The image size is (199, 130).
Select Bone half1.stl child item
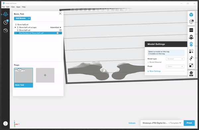pyautogui.click(x=25, y=30)
